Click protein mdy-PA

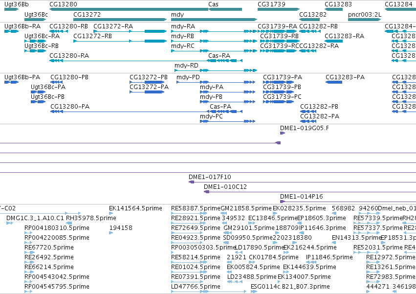227,92
